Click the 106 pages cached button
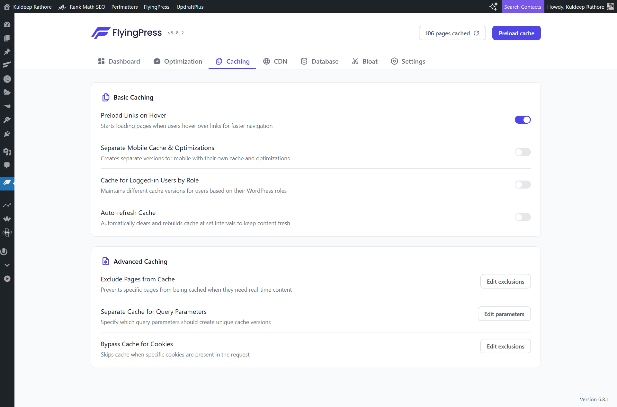Viewport: 617px width, 407px height. (452, 33)
